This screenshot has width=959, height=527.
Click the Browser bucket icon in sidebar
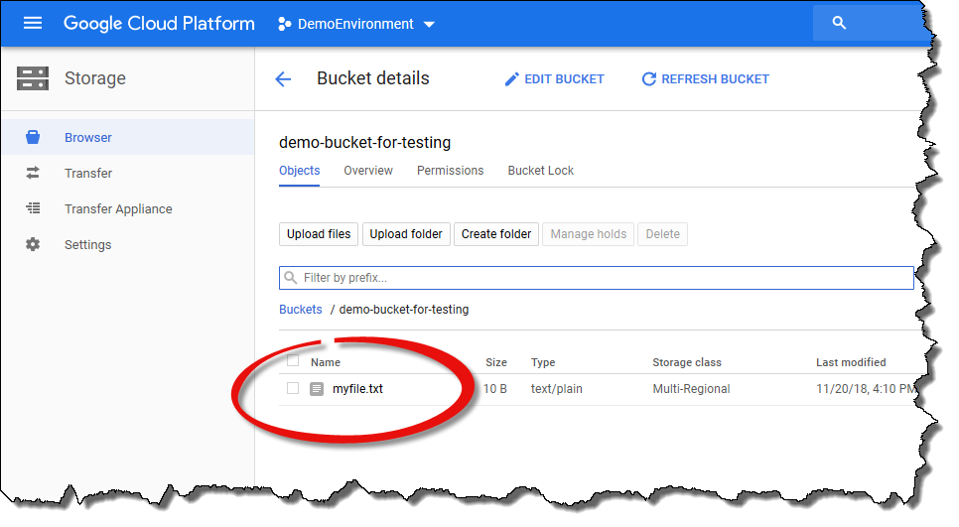[x=33, y=138]
